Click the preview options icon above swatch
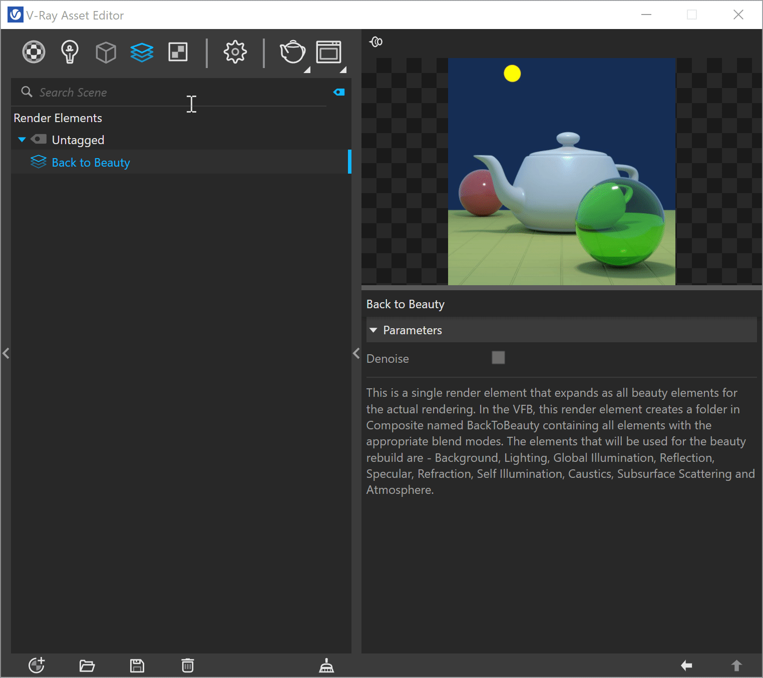Image resolution: width=763 pixels, height=678 pixels. click(x=376, y=42)
